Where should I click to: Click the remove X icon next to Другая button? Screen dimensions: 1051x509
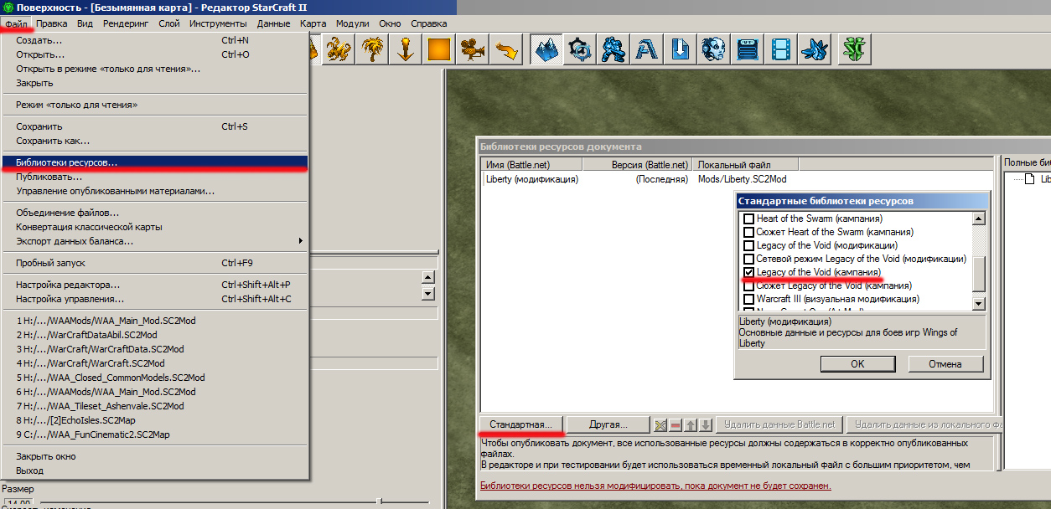(x=660, y=424)
